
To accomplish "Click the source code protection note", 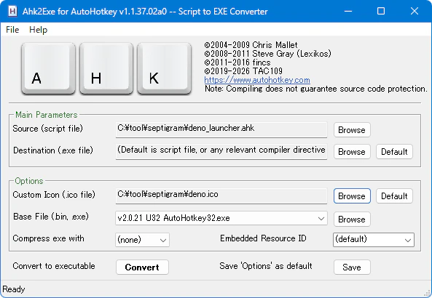I will 315,89.
